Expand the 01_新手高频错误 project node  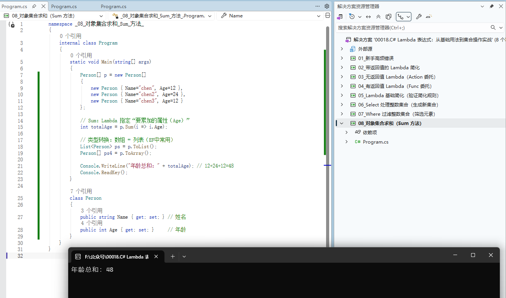coord(342,58)
